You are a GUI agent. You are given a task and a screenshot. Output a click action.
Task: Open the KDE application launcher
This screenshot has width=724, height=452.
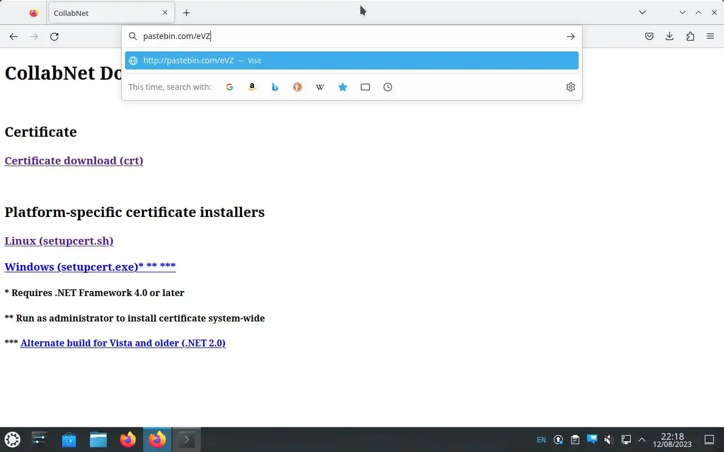[12, 440]
